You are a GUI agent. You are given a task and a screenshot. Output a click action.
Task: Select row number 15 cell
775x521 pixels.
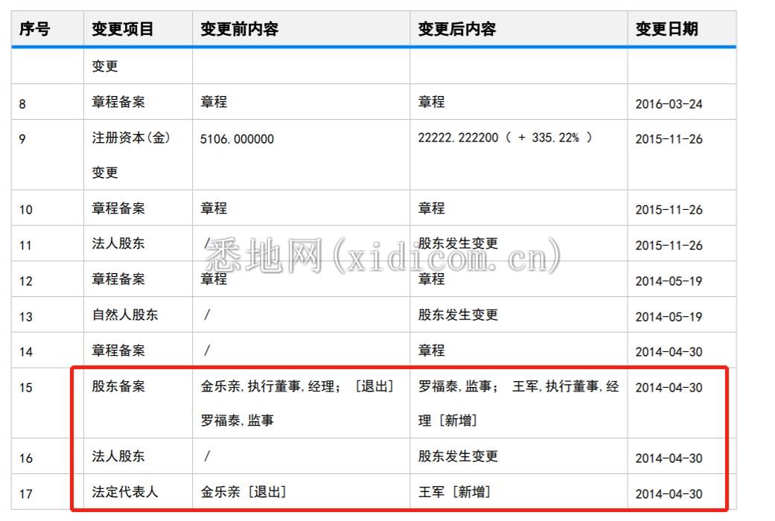click(26, 387)
